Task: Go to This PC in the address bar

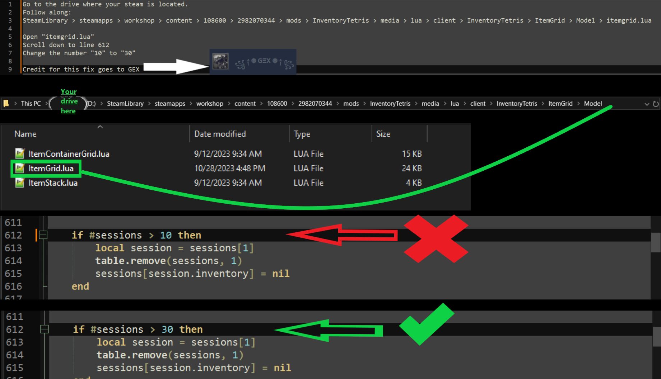Action: coord(31,104)
